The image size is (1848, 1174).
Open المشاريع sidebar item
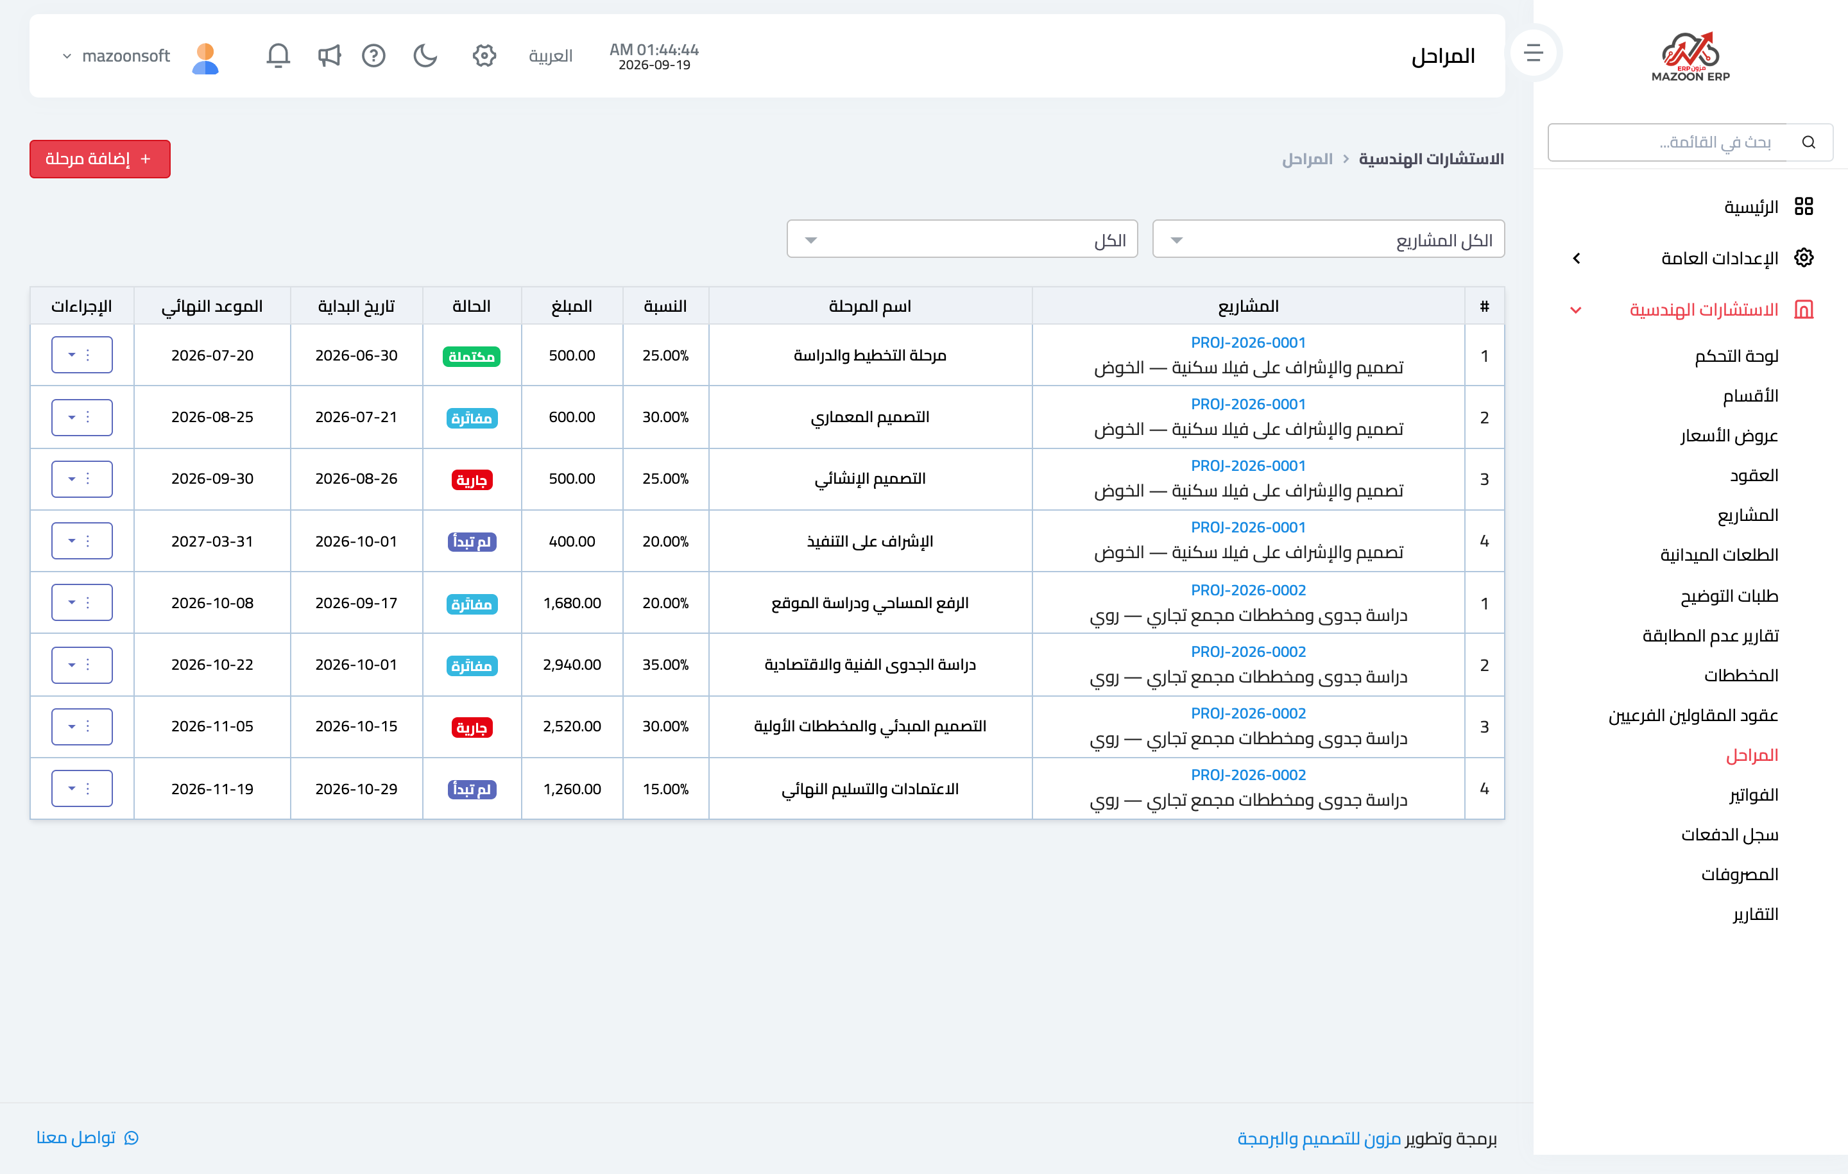click(x=1747, y=515)
